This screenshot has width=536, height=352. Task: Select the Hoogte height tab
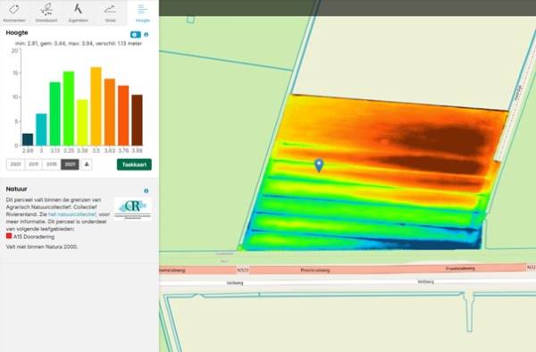tap(143, 13)
